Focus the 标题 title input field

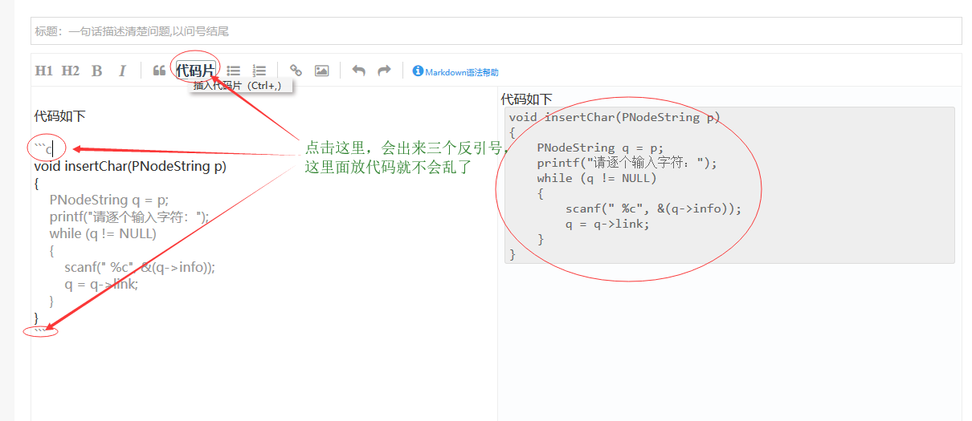tap(496, 31)
